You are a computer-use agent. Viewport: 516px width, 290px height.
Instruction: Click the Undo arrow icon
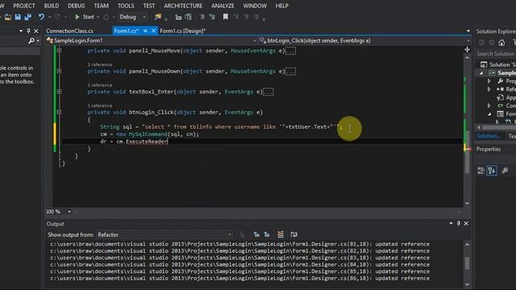pos(41,17)
